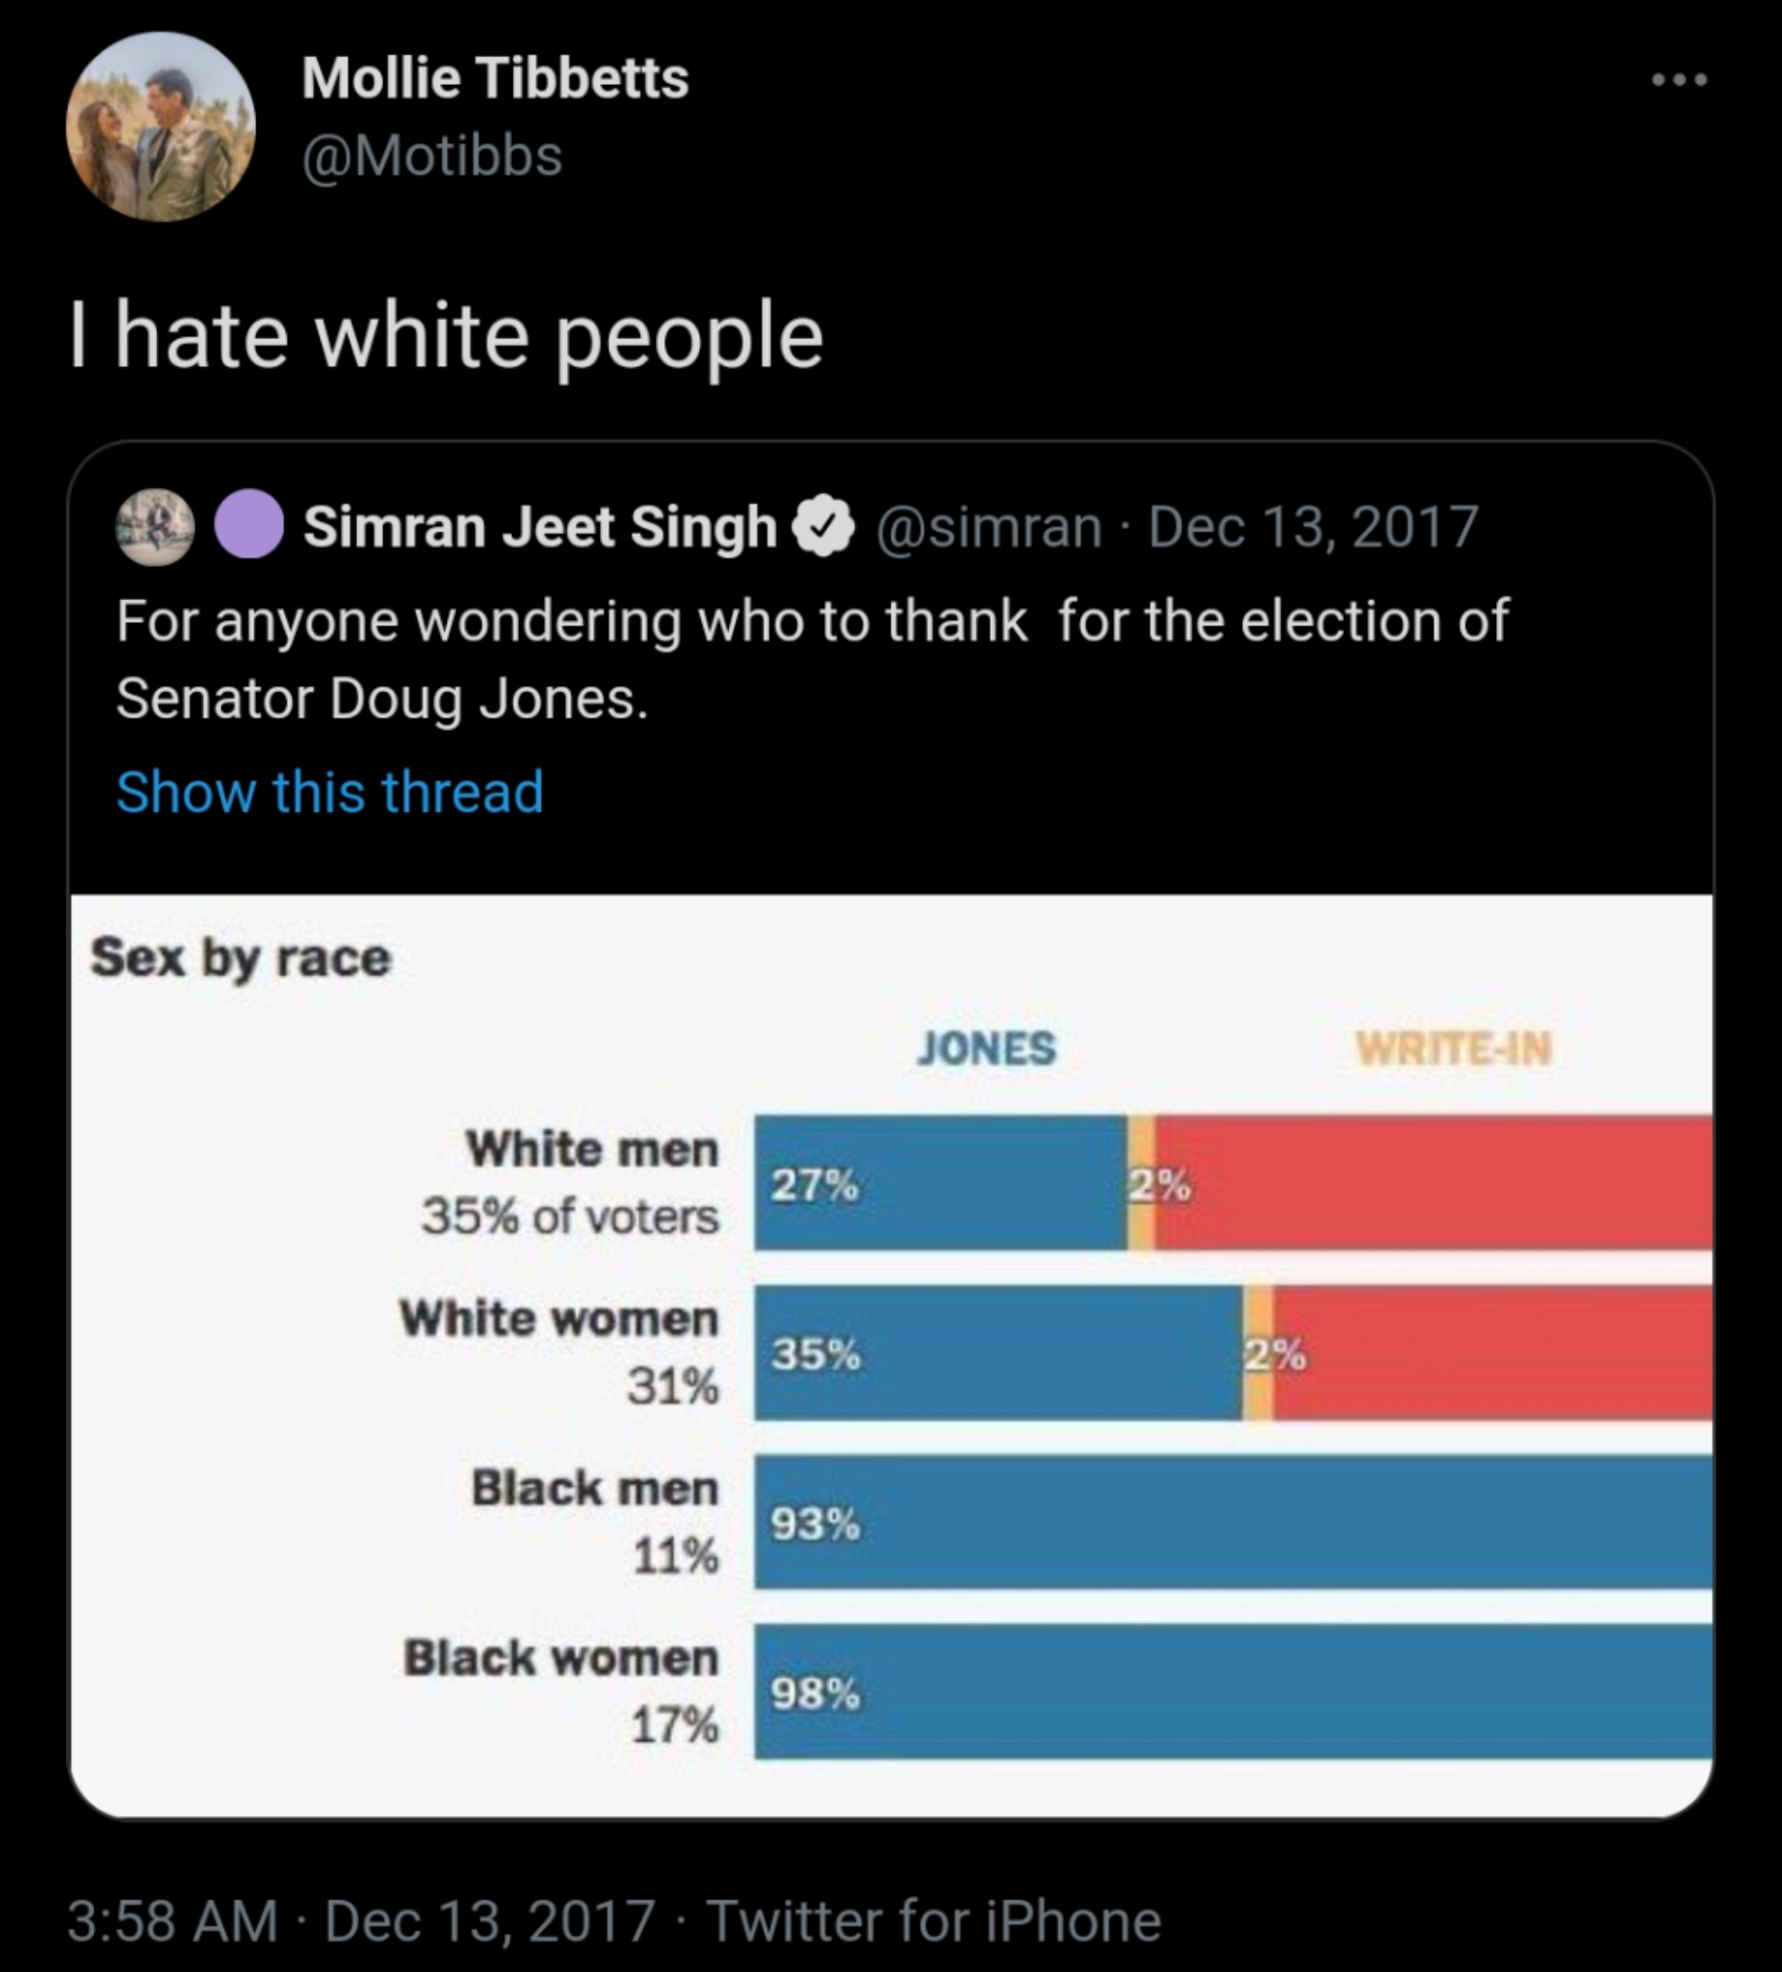Show this thread
This screenshot has width=1782, height=1972.
click(x=329, y=791)
